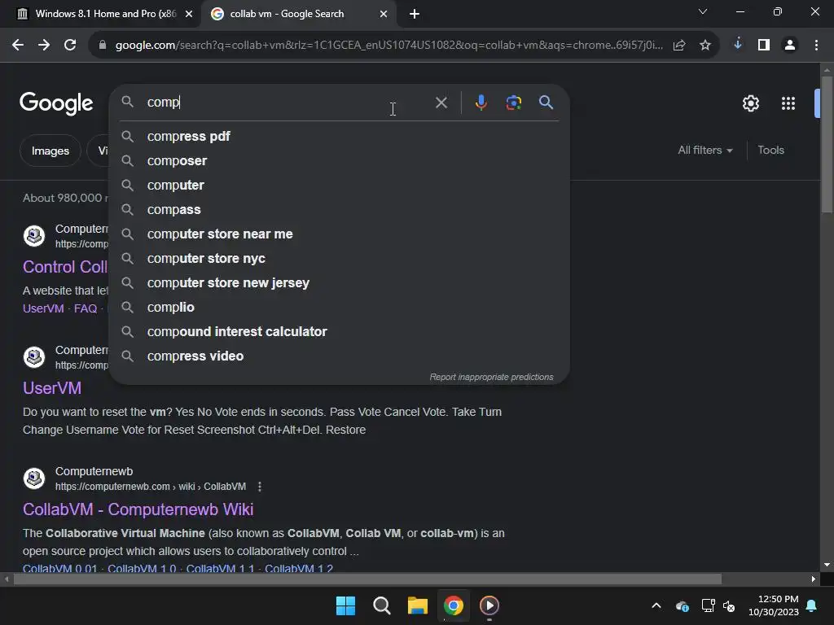Go back to the previous page
Screen dimensions: 834x625
[x=18, y=46]
